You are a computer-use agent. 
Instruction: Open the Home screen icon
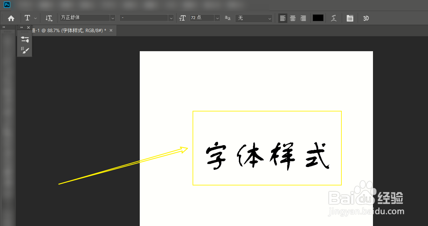pos(11,18)
